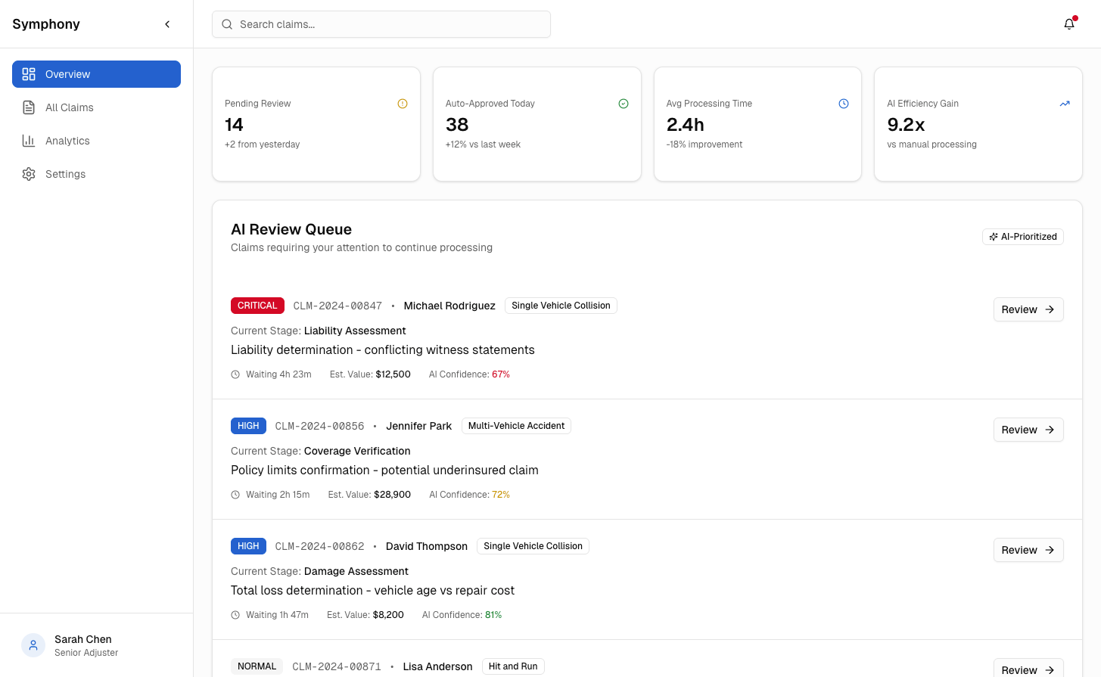1101x677 pixels.
Task: Click the waiting clock icon on CLM-2024-00847
Action: pyautogui.click(x=235, y=374)
